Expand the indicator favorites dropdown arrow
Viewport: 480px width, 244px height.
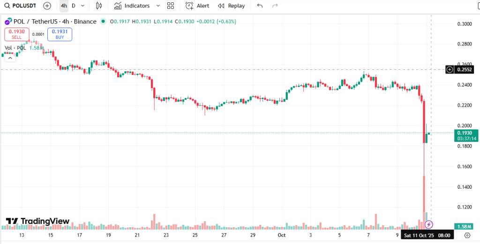point(157,6)
